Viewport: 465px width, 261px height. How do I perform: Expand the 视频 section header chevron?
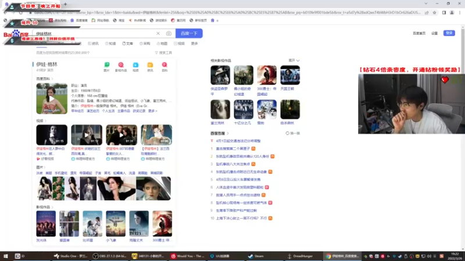click(45, 121)
